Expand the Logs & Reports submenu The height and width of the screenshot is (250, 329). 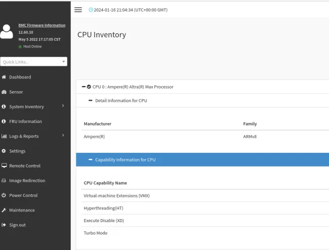tap(63, 136)
